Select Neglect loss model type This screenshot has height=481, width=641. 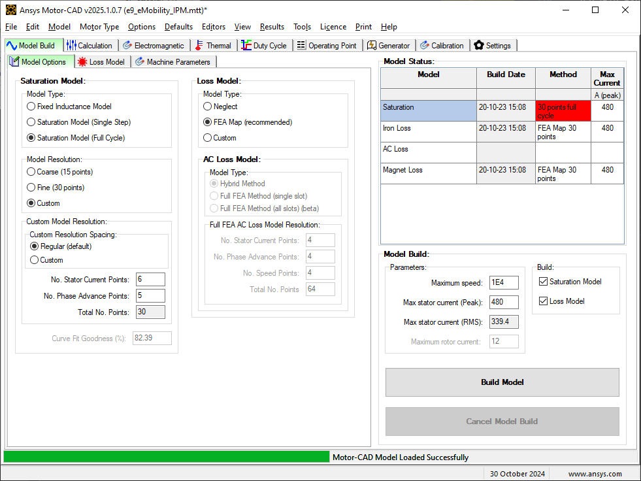(x=207, y=107)
